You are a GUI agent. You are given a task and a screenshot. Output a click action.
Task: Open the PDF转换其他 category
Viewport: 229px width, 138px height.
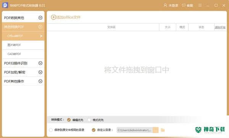23,18
